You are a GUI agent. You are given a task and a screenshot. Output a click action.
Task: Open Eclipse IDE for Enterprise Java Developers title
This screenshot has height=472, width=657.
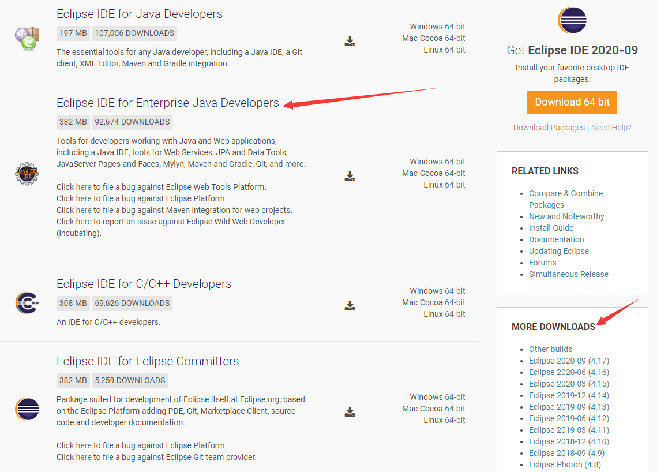[x=168, y=103]
